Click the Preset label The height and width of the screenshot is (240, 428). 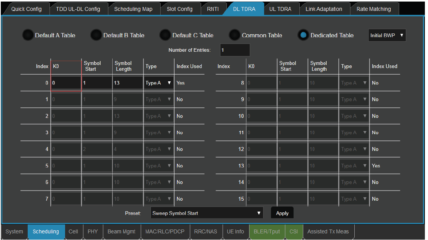[x=133, y=213]
